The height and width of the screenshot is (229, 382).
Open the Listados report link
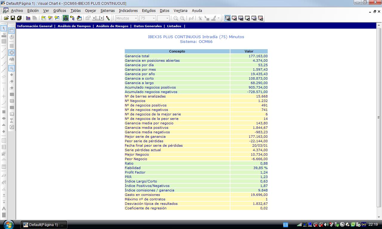(x=174, y=26)
